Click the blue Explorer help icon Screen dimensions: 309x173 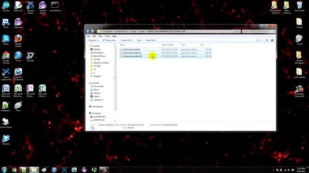(272, 40)
